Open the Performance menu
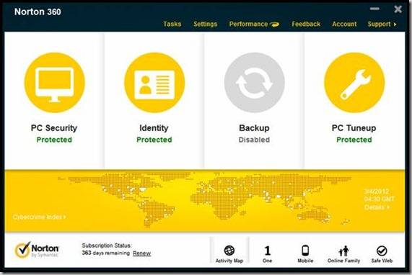The width and height of the screenshot is (412, 275). click(x=248, y=24)
